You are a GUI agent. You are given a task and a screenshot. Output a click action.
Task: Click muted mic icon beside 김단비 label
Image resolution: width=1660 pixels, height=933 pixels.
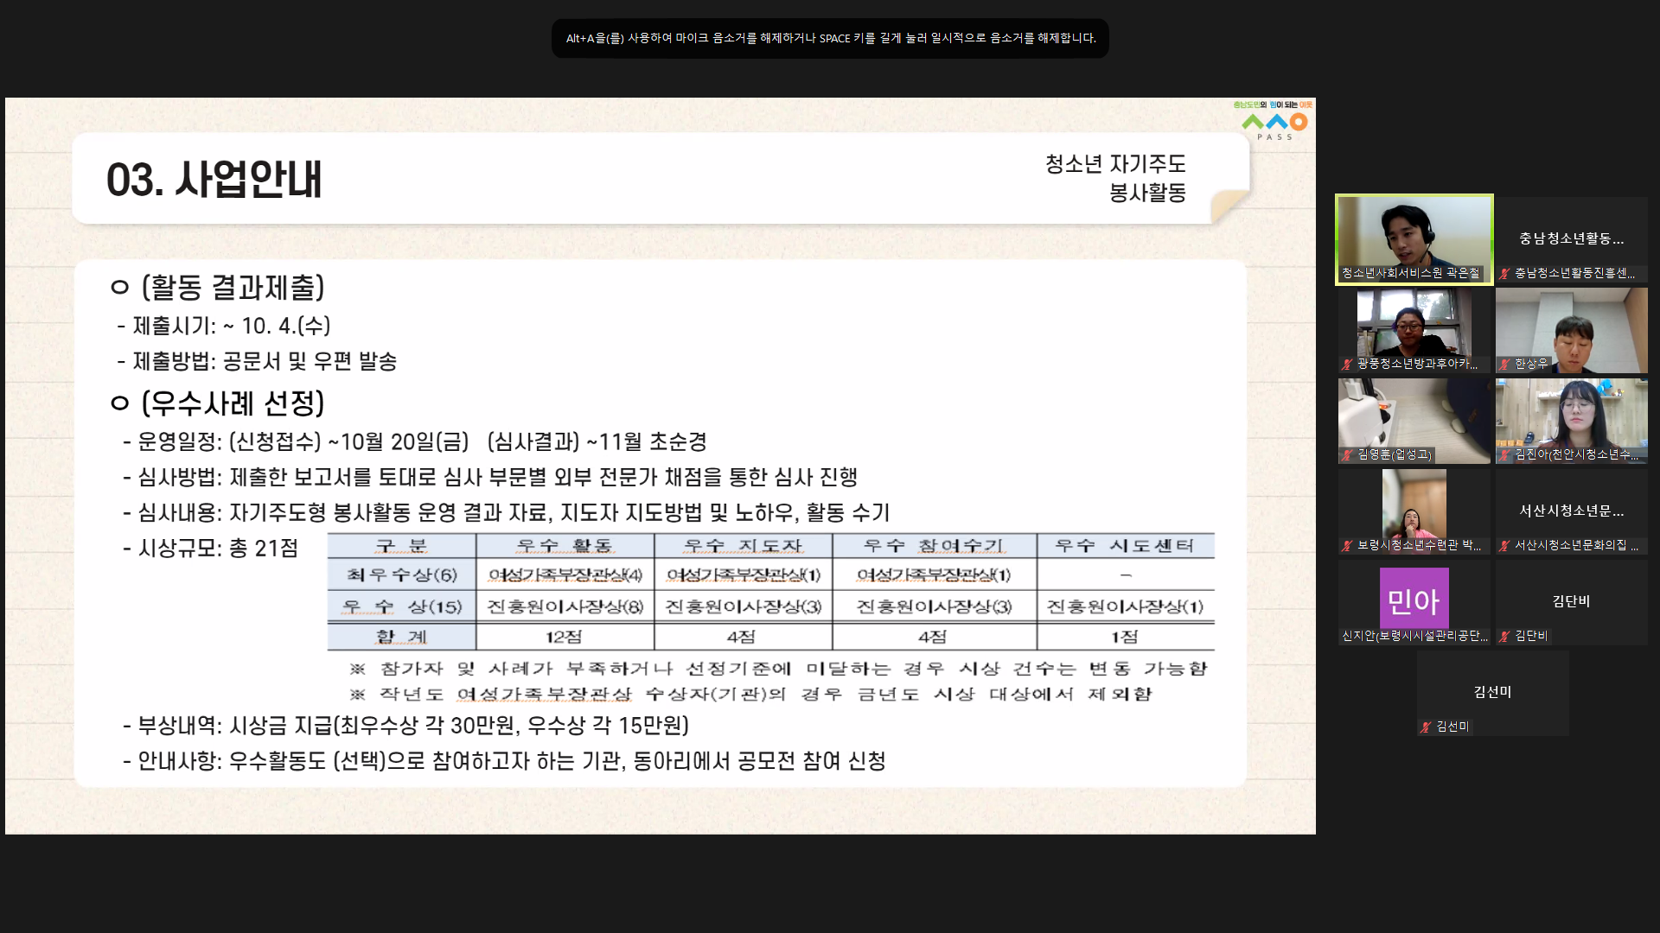click(1504, 637)
